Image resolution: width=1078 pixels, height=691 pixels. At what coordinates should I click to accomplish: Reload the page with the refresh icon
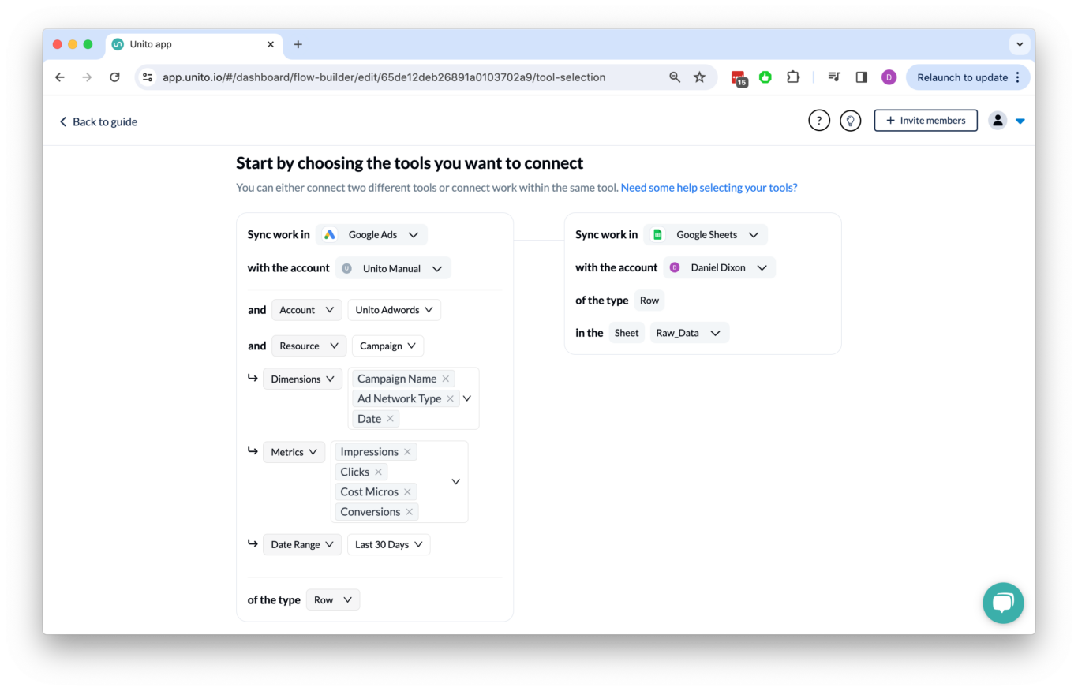(x=114, y=77)
